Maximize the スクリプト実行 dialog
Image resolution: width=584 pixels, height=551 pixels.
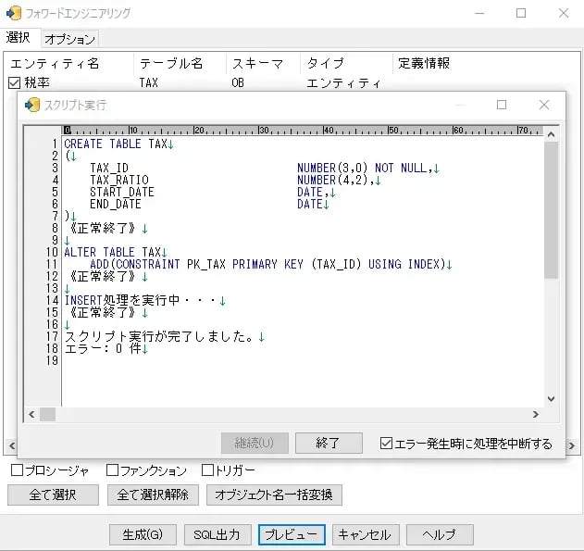502,105
